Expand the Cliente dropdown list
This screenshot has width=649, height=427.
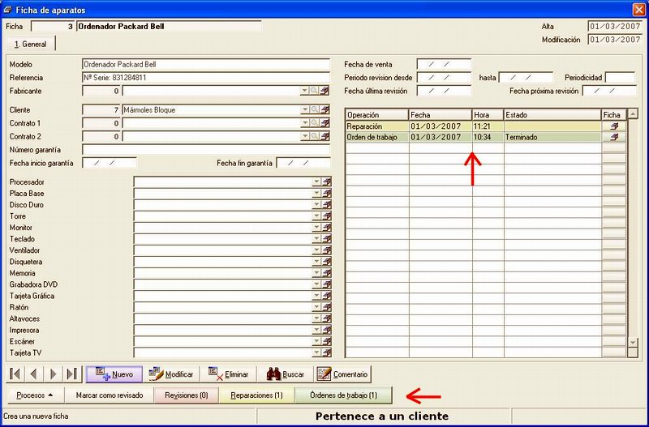[x=305, y=110]
